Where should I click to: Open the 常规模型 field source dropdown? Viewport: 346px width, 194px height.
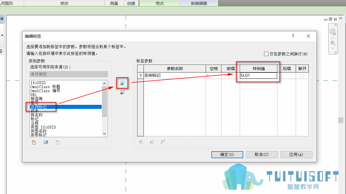tap(69, 74)
